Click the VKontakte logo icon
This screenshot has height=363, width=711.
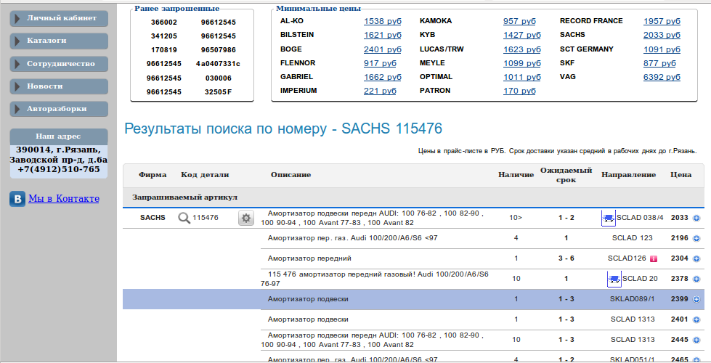17,199
